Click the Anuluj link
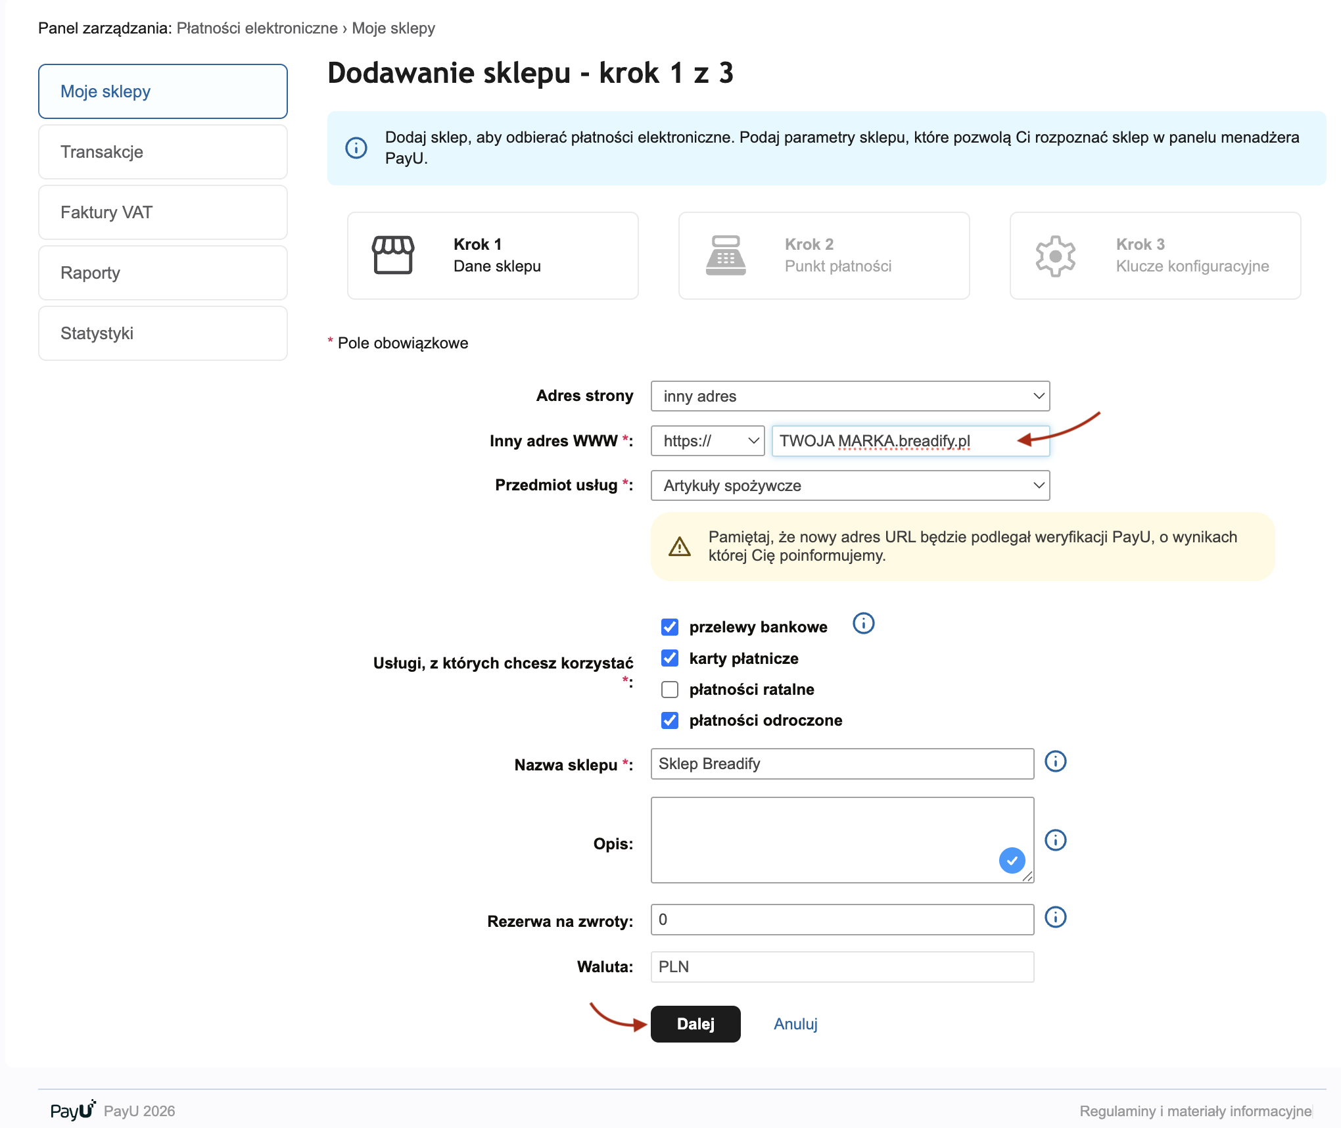The width and height of the screenshot is (1341, 1128). coord(795,1024)
